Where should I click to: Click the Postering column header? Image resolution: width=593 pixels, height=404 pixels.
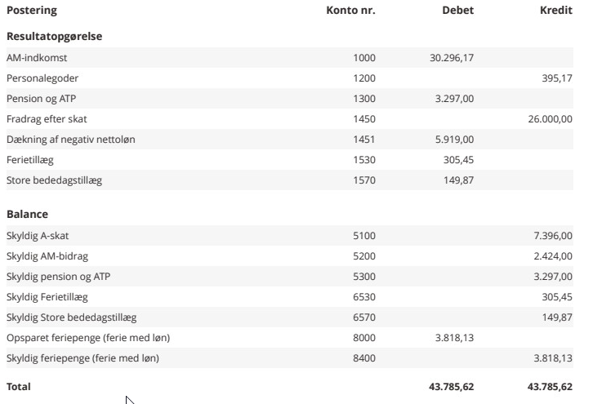tap(32, 11)
